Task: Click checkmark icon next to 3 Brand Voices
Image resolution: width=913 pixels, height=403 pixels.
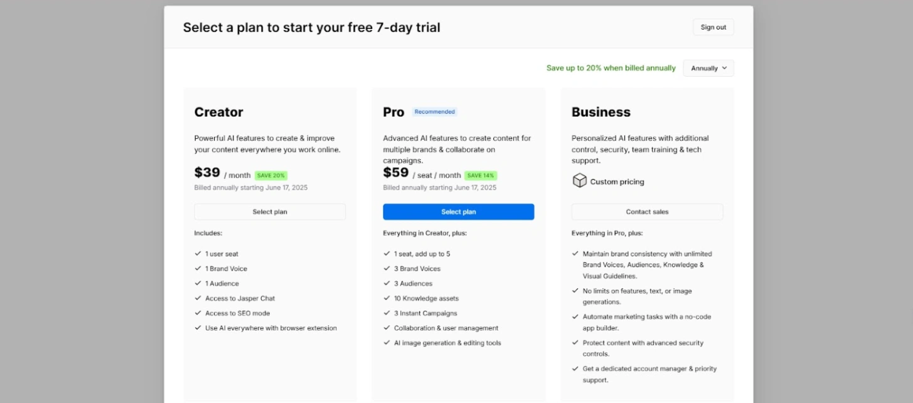Action: coord(387,269)
